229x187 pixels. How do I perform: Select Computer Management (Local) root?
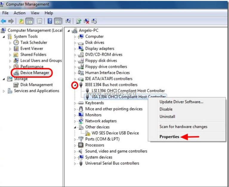pos(35,30)
